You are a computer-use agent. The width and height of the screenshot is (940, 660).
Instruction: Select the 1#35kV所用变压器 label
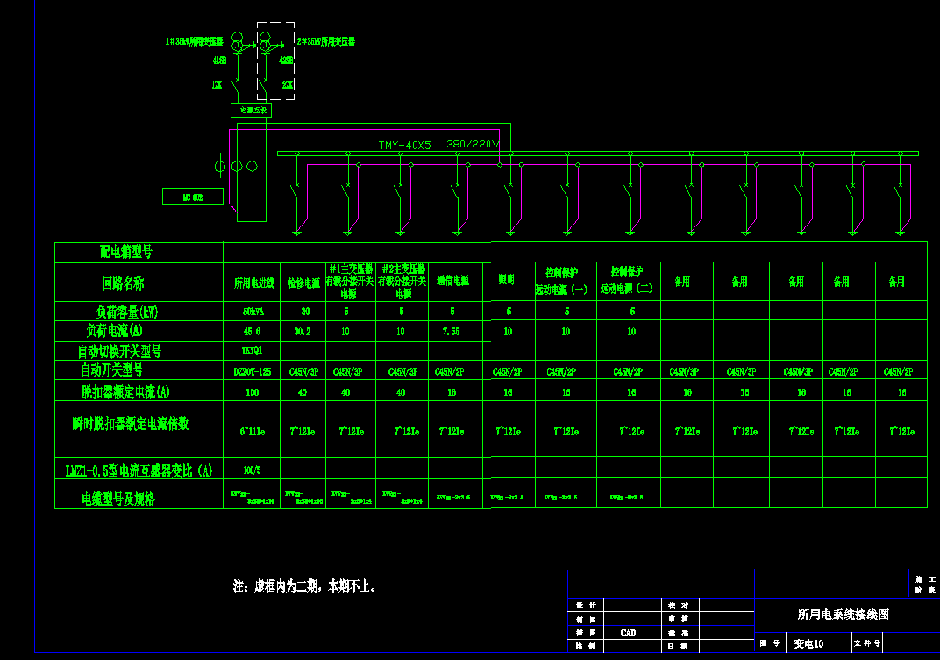tap(195, 41)
